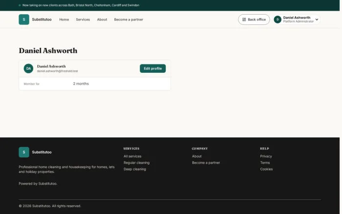Click the SERVICES footer column heading
342x214 pixels.
tap(131, 149)
